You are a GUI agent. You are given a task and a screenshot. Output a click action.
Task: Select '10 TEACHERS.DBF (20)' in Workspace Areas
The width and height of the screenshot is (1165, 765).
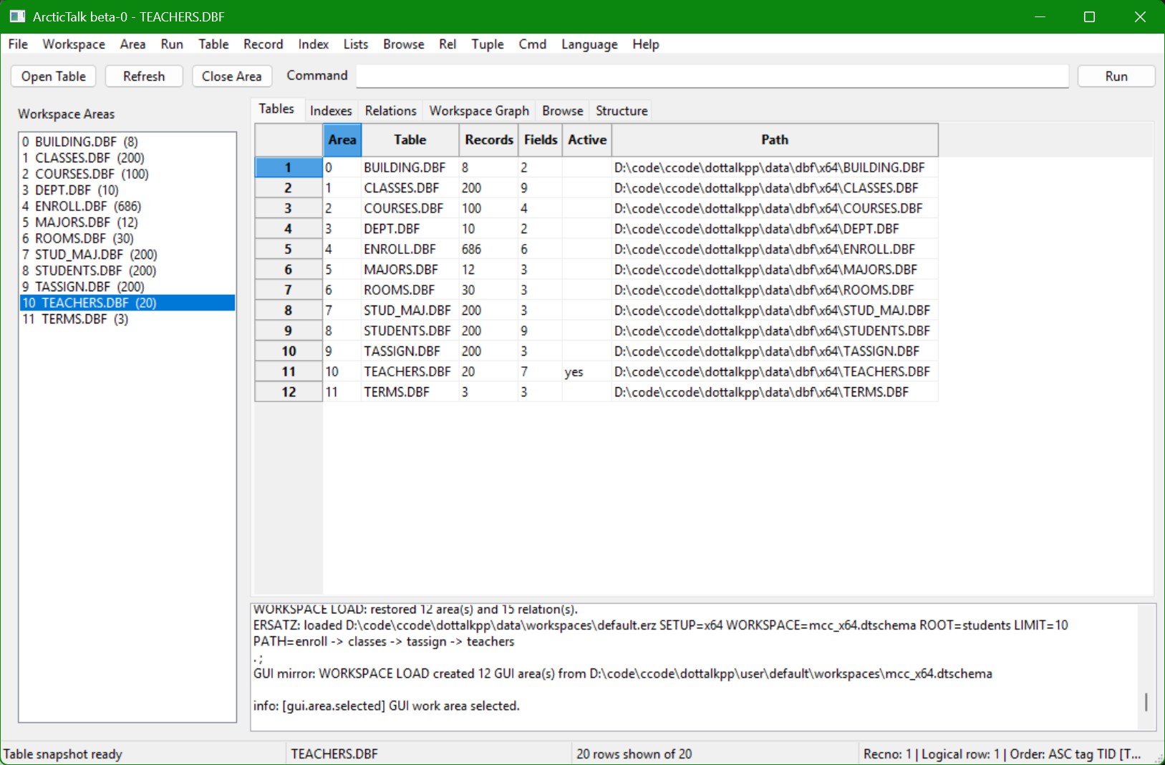pyautogui.click(x=127, y=303)
